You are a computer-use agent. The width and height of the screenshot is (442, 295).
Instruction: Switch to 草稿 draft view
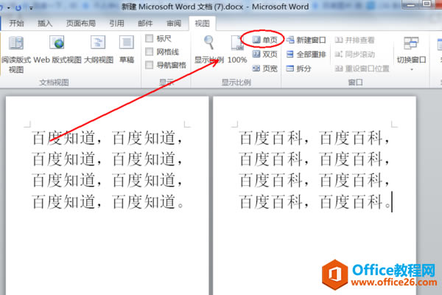click(127, 49)
